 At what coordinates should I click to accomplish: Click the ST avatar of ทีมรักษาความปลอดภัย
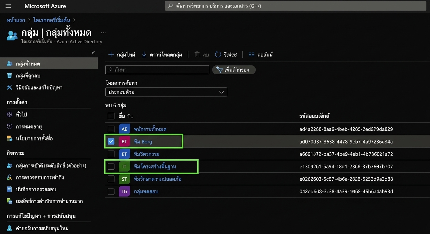pyautogui.click(x=124, y=179)
